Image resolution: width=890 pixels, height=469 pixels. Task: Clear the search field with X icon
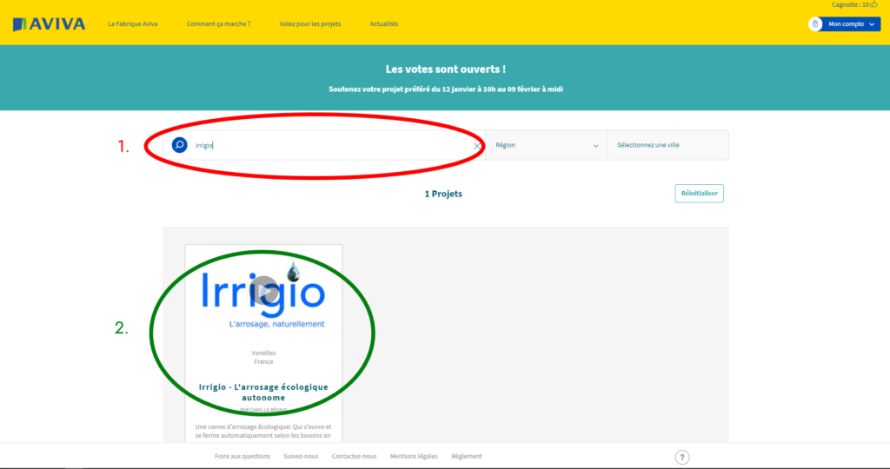(x=477, y=146)
